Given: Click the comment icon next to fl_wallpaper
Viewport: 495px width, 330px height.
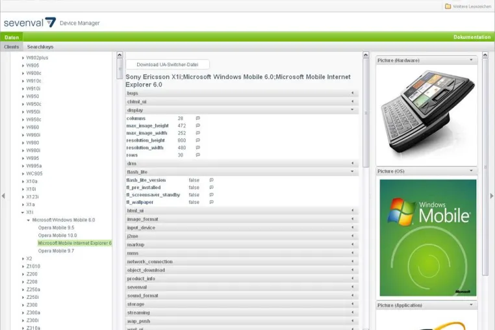Looking at the screenshot, I should [212, 202].
